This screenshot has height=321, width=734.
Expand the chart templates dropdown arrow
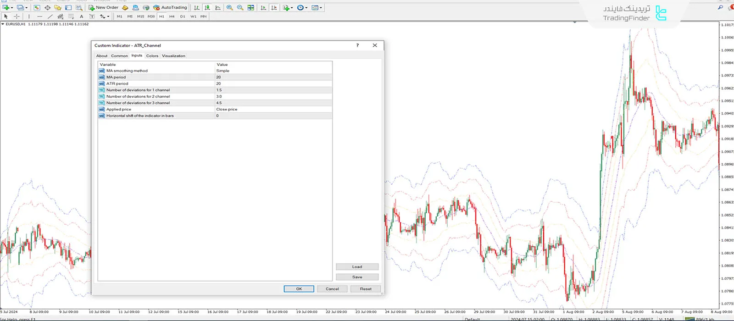pyautogui.click(x=321, y=8)
